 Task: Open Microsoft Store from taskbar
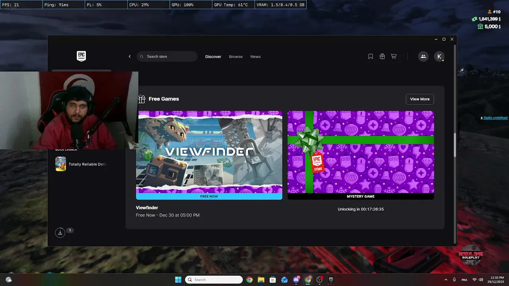click(273, 280)
